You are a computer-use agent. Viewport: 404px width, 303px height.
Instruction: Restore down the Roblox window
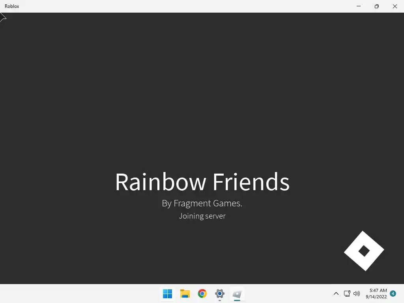pyautogui.click(x=377, y=6)
